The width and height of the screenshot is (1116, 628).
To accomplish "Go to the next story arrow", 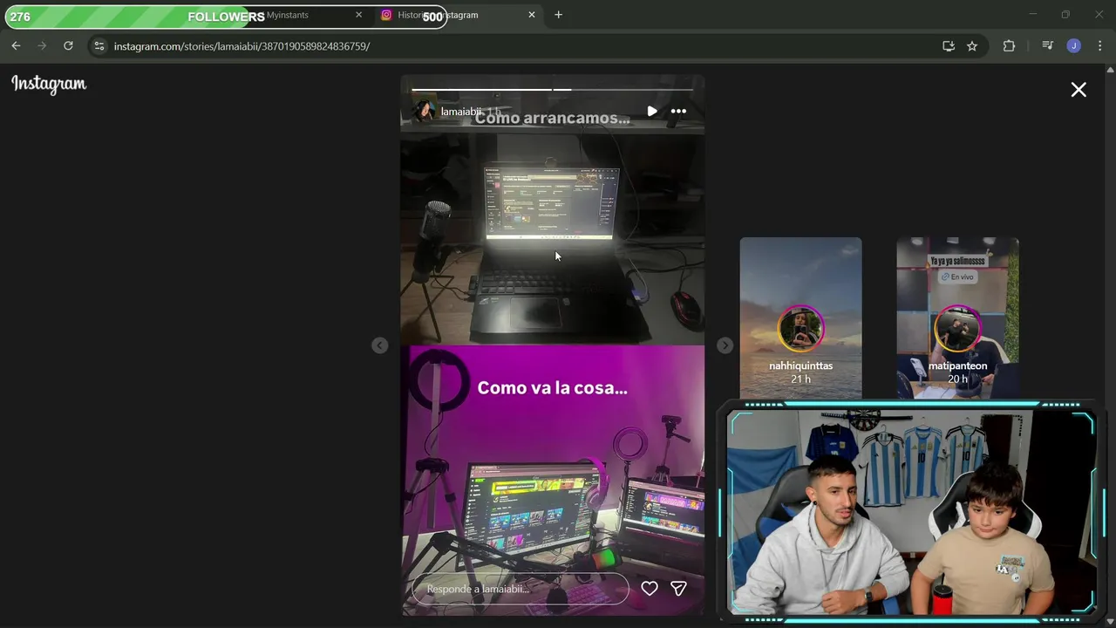I will (725, 345).
